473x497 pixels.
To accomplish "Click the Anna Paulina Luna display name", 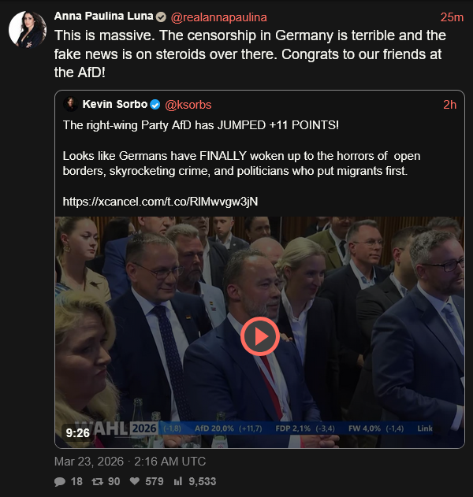I will 102,17.
